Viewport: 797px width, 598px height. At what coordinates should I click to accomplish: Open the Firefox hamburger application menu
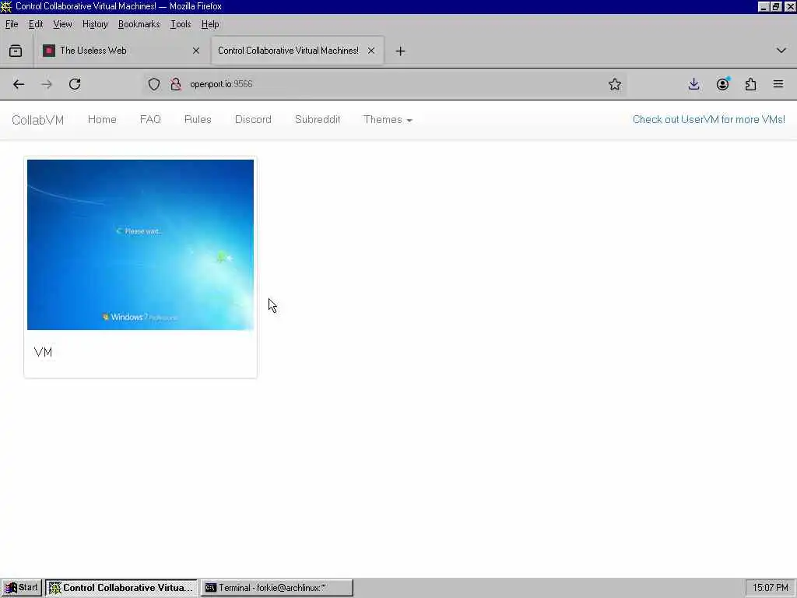[x=778, y=84]
